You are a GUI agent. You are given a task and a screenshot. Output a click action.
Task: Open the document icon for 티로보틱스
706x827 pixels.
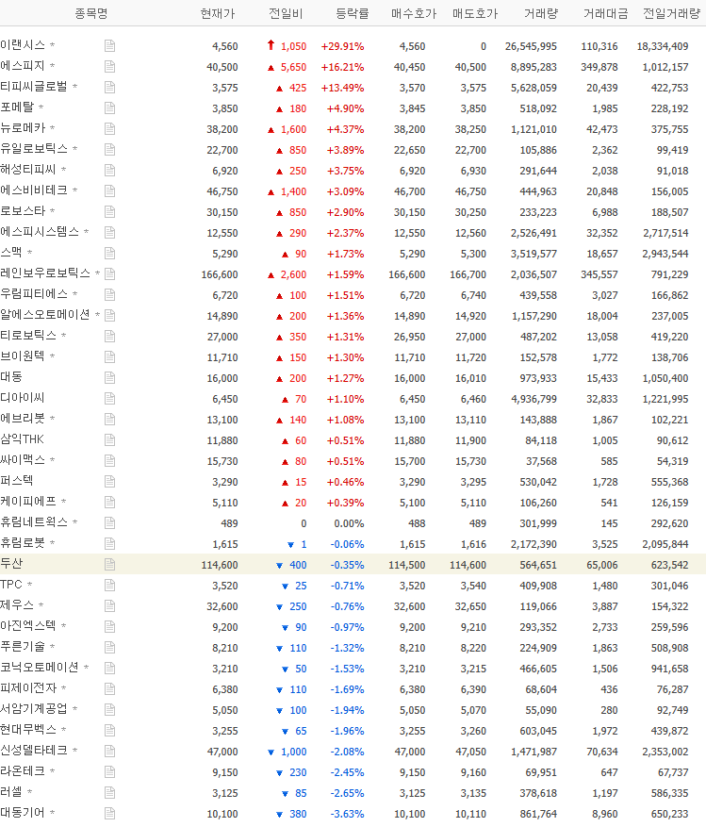(109, 337)
